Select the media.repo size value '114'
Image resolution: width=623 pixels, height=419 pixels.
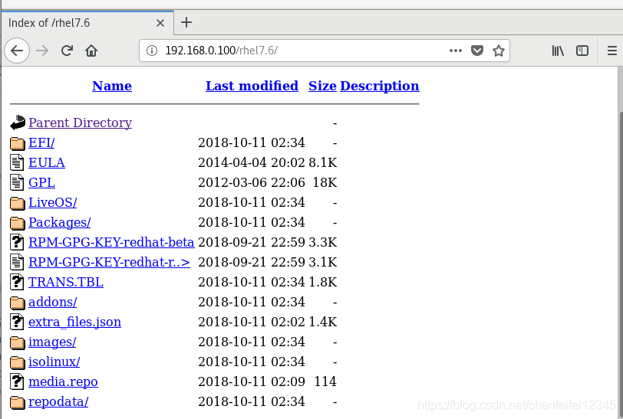[325, 381]
